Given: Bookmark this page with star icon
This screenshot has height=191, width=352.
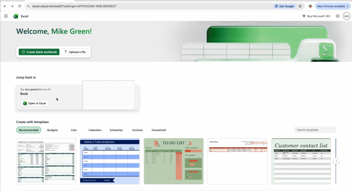Looking at the screenshot, I should (300, 6).
